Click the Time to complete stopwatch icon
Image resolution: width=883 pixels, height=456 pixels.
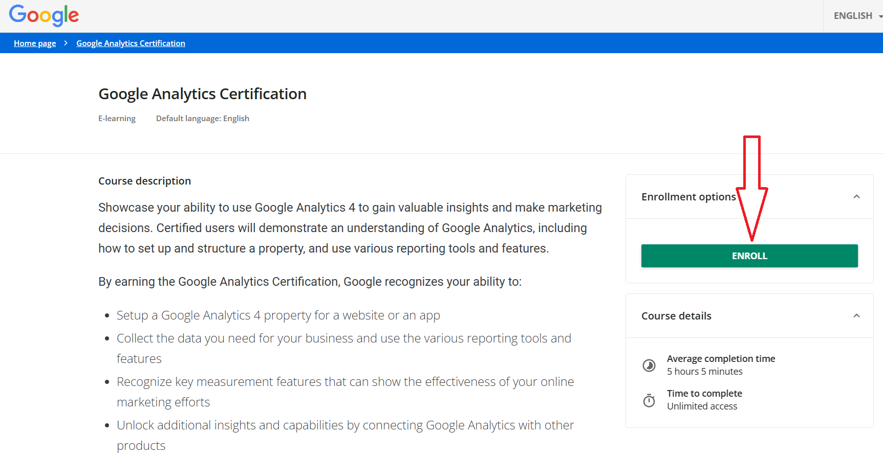pyautogui.click(x=649, y=400)
